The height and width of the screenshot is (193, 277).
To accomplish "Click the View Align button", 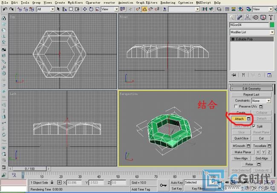I will point(241,158).
